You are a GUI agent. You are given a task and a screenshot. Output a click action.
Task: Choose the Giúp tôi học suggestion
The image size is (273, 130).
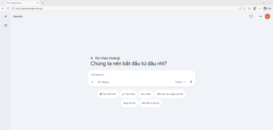(130, 103)
